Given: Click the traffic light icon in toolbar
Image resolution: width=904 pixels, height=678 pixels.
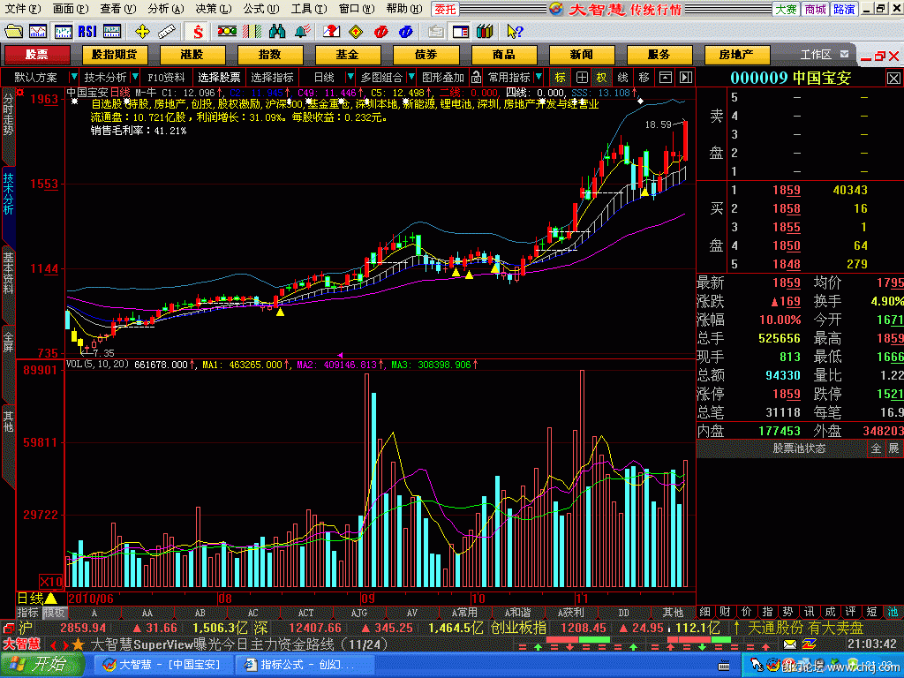Looking at the screenshot, I should click(227, 31).
